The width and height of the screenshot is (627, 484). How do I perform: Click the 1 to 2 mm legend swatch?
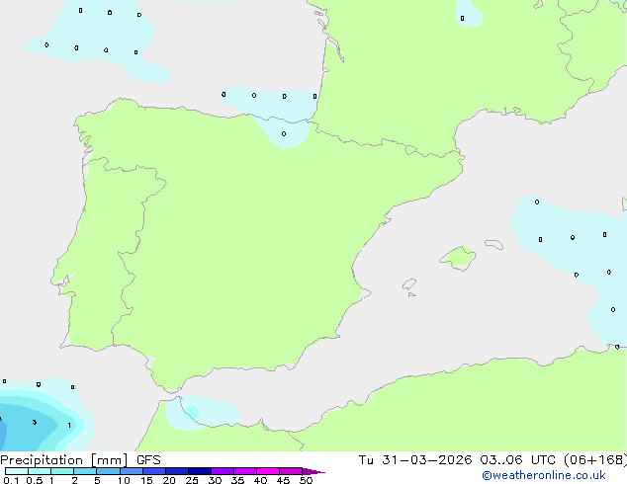[x=62, y=471]
